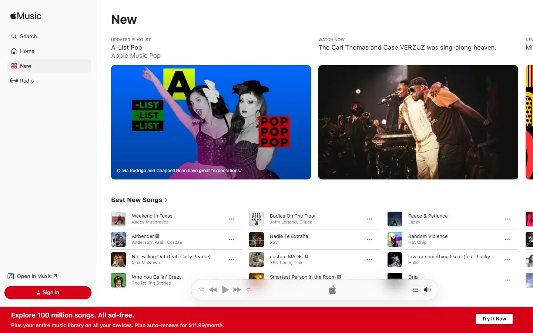Click the next track button
Image resolution: width=533 pixels, height=333 pixels.
pos(237,290)
